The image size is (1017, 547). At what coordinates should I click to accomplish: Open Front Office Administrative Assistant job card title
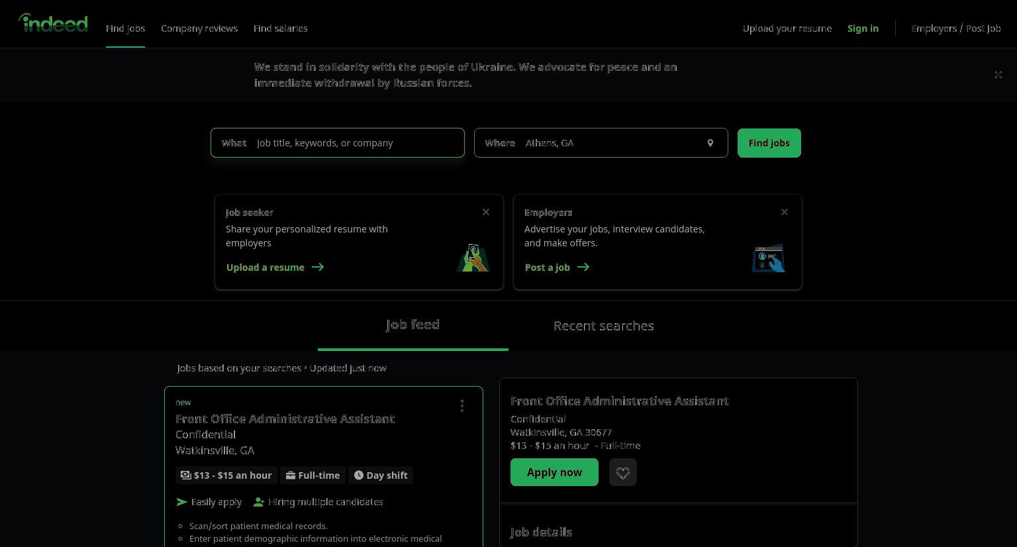285,419
